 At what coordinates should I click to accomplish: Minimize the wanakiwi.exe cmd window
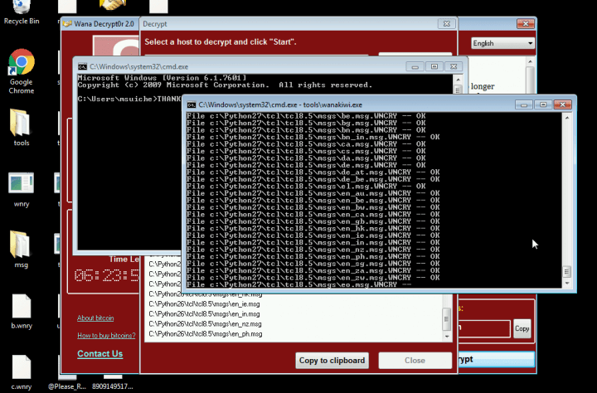tap(524, 104)
